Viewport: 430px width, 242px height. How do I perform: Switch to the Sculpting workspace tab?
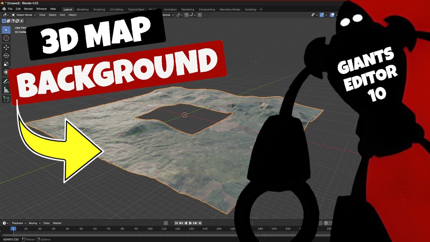point(99,9)
